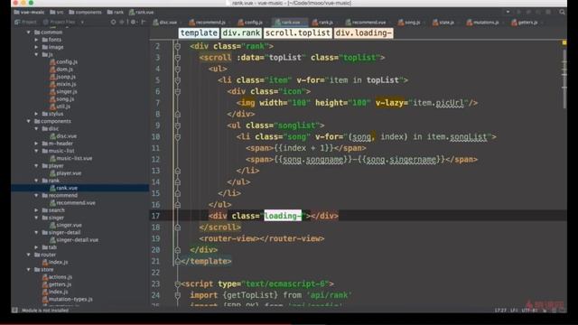Open singer-detail.vue in the project tree
Screen dimensions: 578x325
74,240
